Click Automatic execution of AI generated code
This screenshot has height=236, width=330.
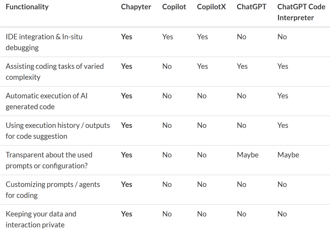pos(46,101)
